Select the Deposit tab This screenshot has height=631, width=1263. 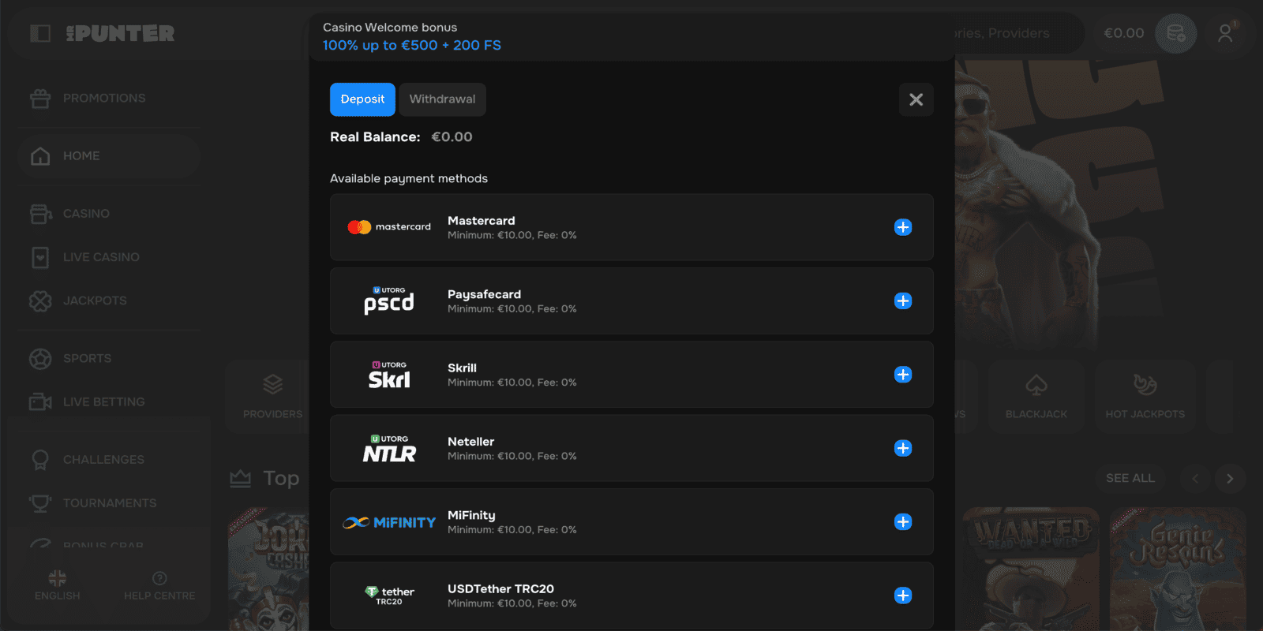click(x=362, y=99)
